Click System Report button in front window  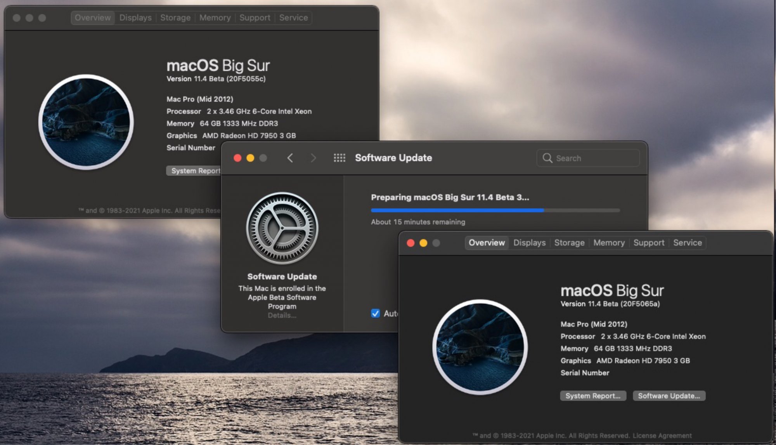click(593, 396)
